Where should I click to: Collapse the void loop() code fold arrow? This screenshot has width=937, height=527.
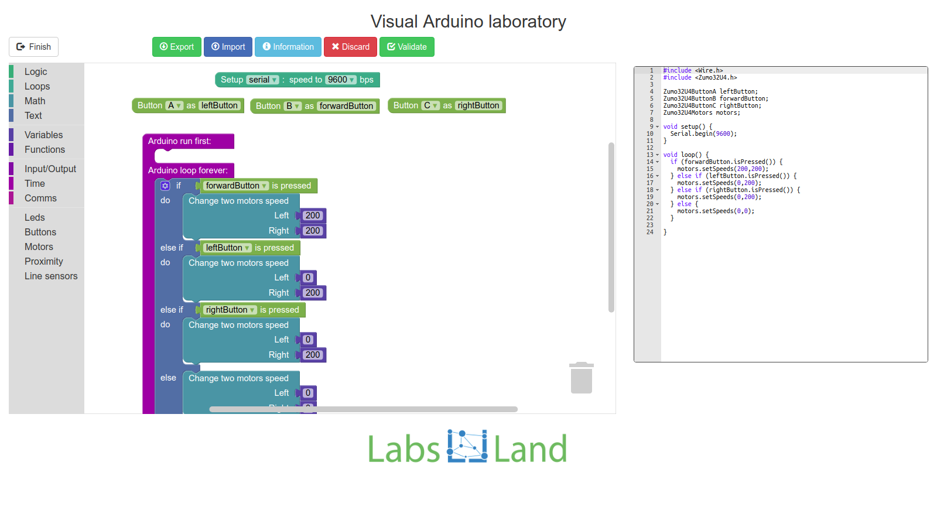click(x=657, y=155)
